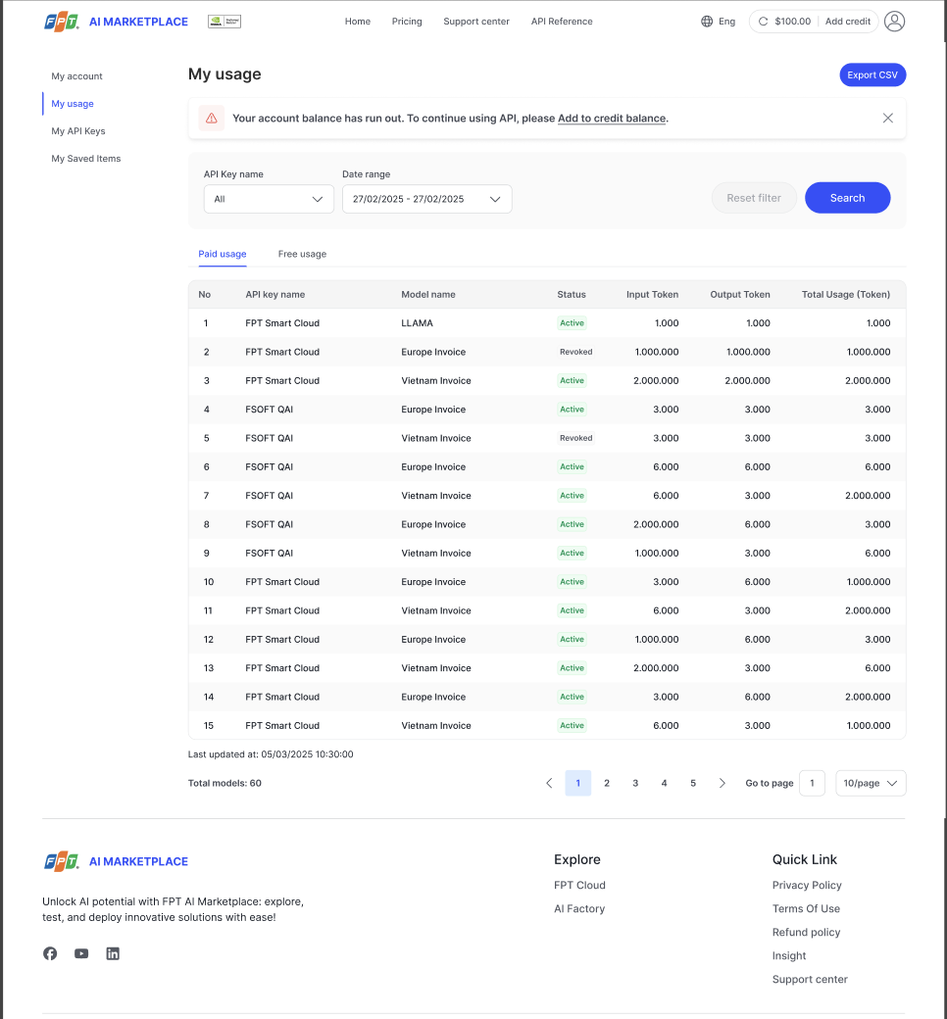This screenshot has height=1019, width=947.
Task: Open the Insight footer link
Action: 789,956
